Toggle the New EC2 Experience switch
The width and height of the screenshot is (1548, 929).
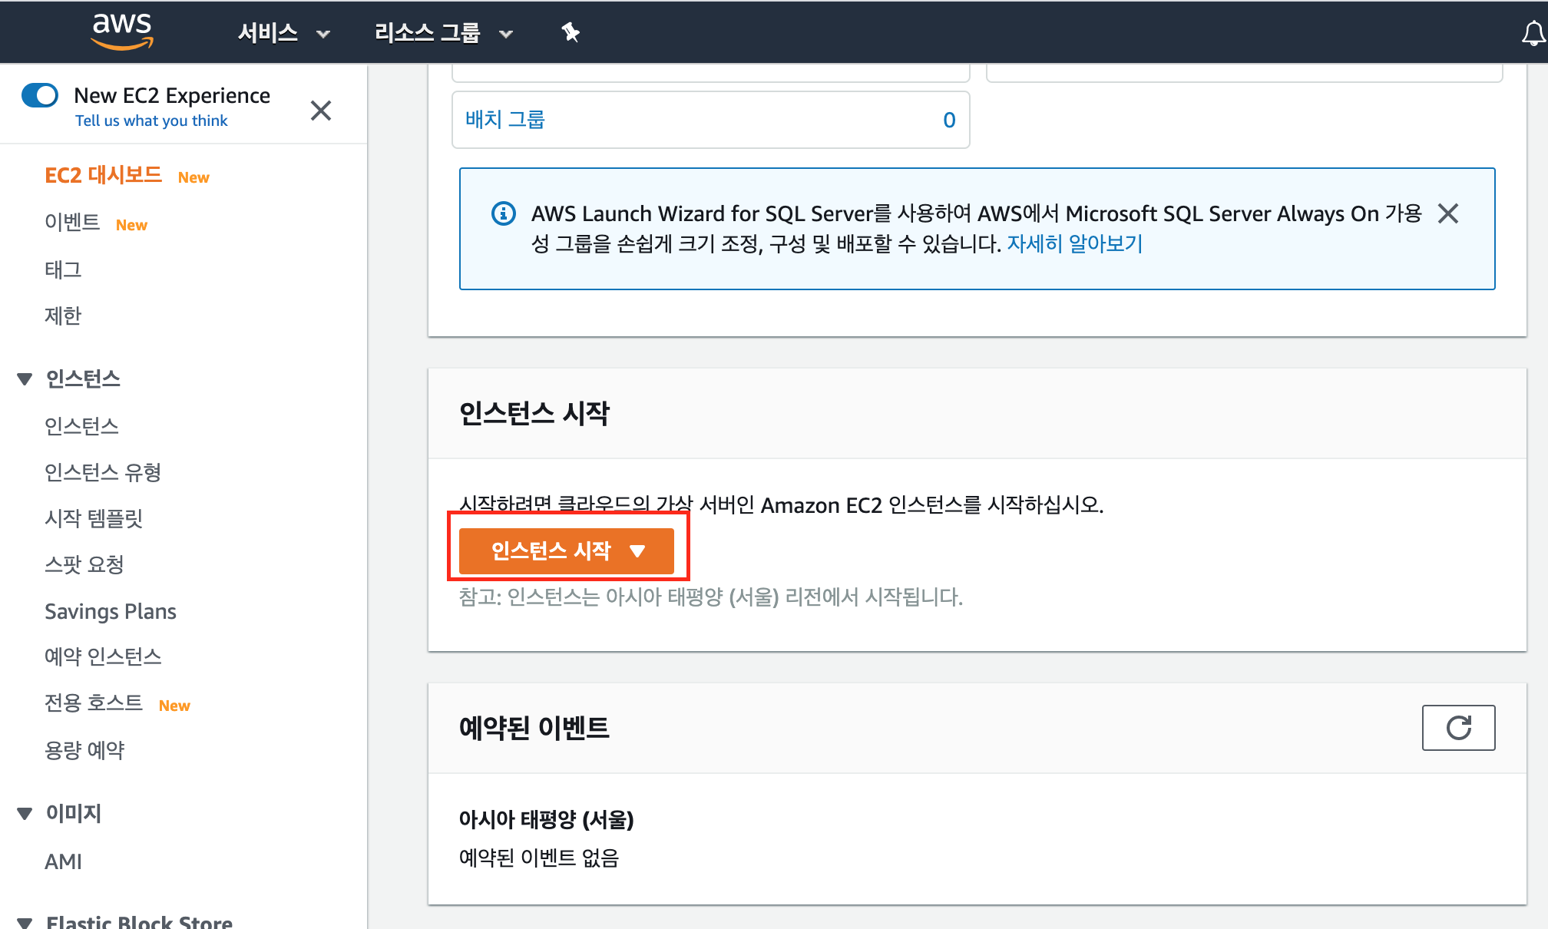40,96
